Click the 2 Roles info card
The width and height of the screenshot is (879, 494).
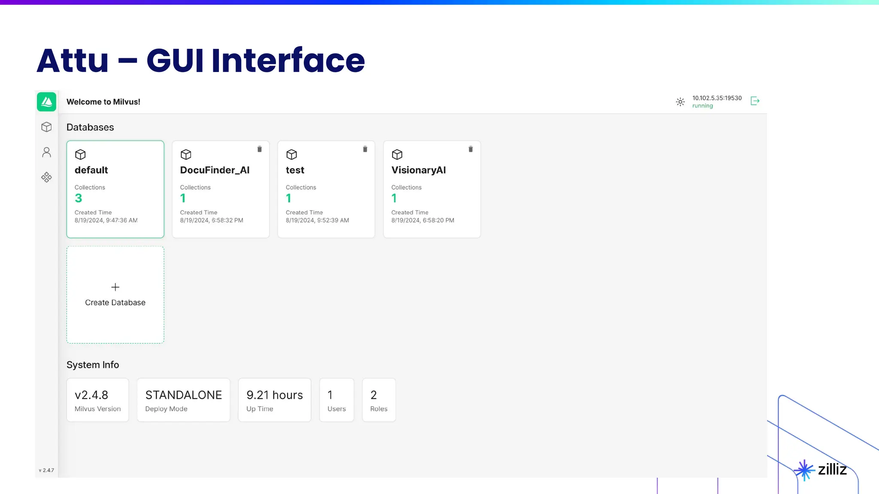(379, 400)
